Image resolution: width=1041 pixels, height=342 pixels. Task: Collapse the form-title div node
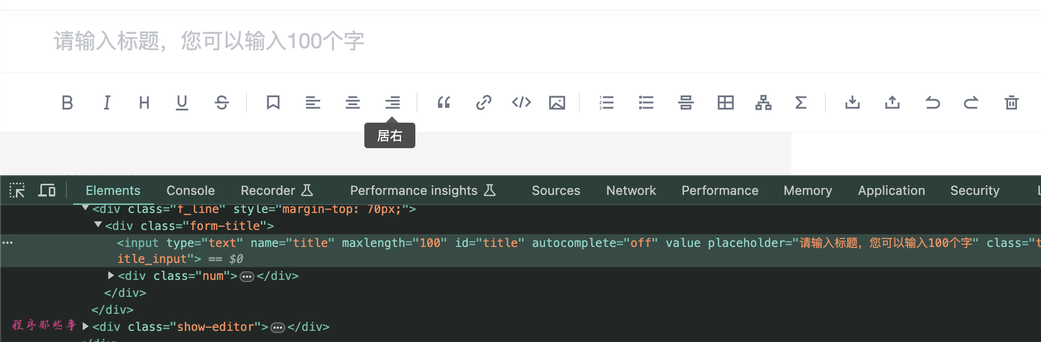98,225
